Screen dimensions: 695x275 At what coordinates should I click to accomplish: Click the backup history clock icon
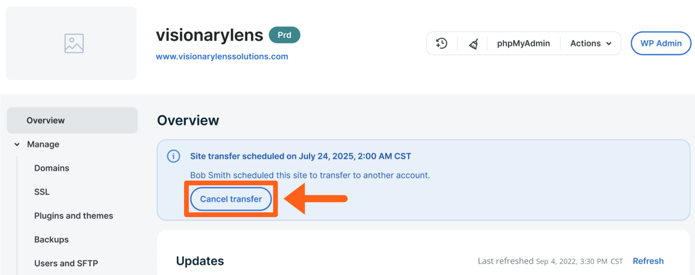coord(442,43)
